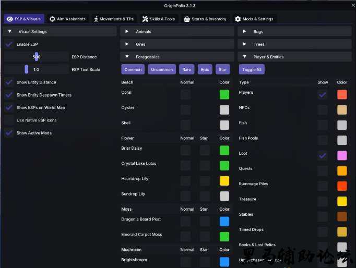
Task: Collapse the Player & Entities section
Action: point(295,57)
